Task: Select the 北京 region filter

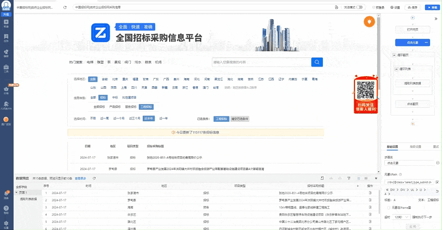Action: (x=115, y=79)
